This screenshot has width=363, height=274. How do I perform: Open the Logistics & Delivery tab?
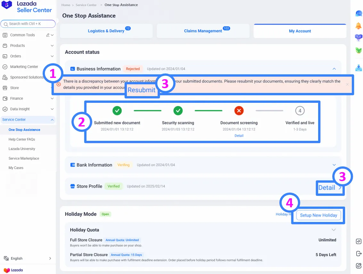tap(106, 31)
